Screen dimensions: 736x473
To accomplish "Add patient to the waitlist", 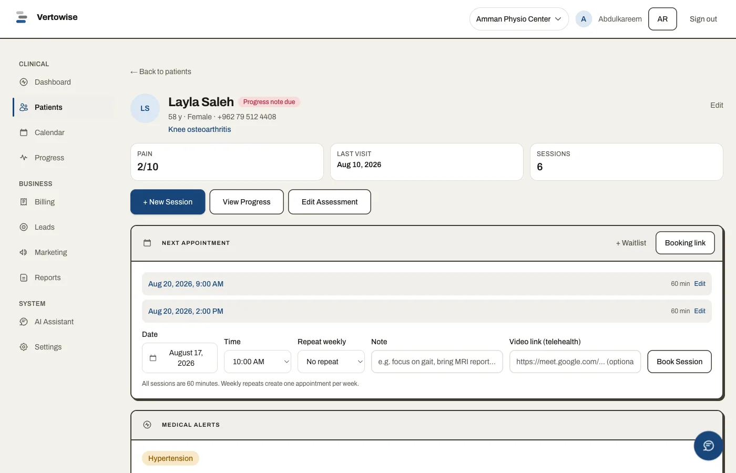I will [631, 243].
